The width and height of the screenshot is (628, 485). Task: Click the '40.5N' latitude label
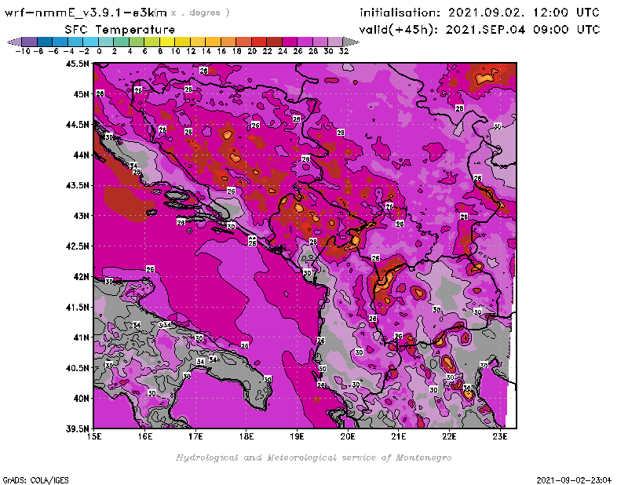(x=77, y=368)
